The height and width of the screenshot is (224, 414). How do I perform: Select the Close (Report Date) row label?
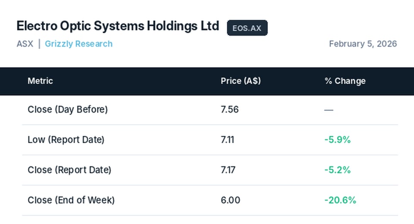tap(69, 170)
